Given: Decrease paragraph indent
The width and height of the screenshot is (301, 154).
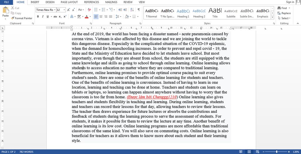Looking at the screenshot, I should [120, 10].
